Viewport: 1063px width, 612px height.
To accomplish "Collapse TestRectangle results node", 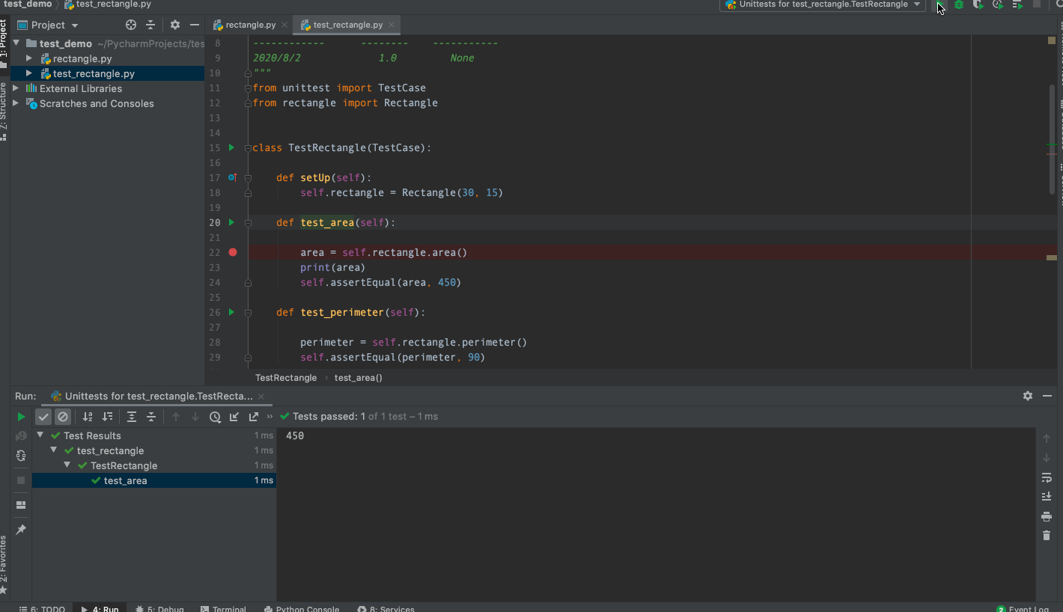I will pos(67,465).
